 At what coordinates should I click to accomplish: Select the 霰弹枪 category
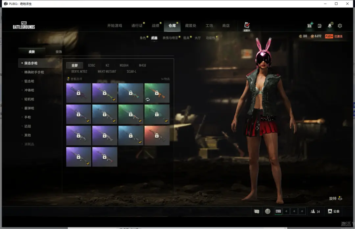(x=29, y=108)
